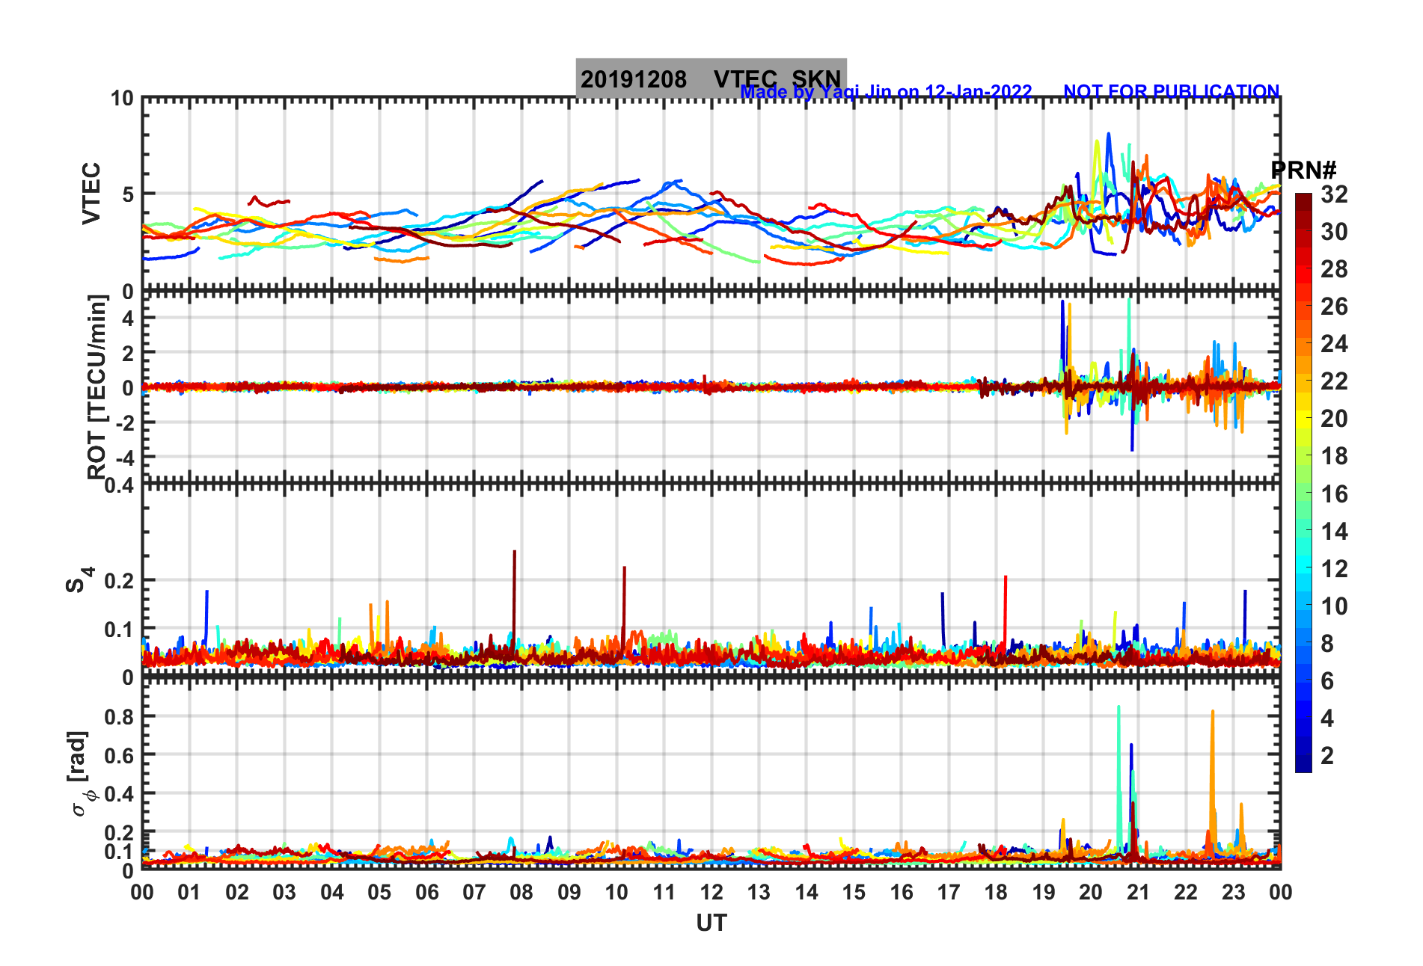Click colorbar tick label "20"

(1334, 419)
